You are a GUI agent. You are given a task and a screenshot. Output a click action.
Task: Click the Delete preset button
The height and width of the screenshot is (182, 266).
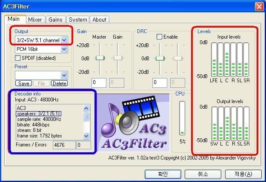tap(60, 84)
